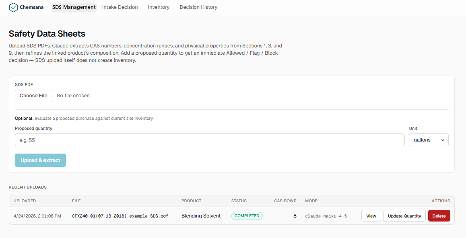
Task: Click the ACTIONS column header
Action: click(441, 201)
